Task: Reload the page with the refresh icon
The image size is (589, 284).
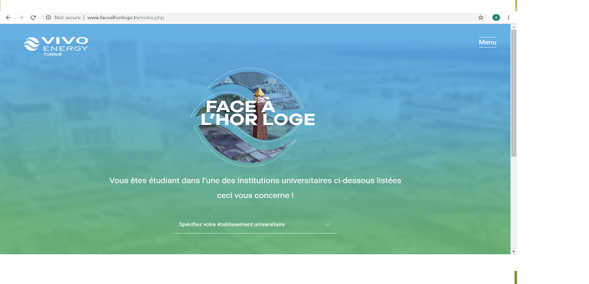Action: tap(33, 18)
